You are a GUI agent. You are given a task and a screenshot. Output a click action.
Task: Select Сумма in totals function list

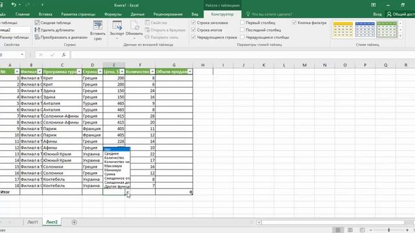pyautogui.click(x=117, y=174)
